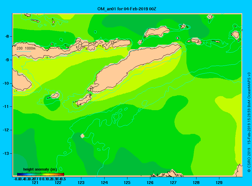Viewport: 252px width, 186px height.
Task: Click longitude label '129'
Action: tap(219, 183)
